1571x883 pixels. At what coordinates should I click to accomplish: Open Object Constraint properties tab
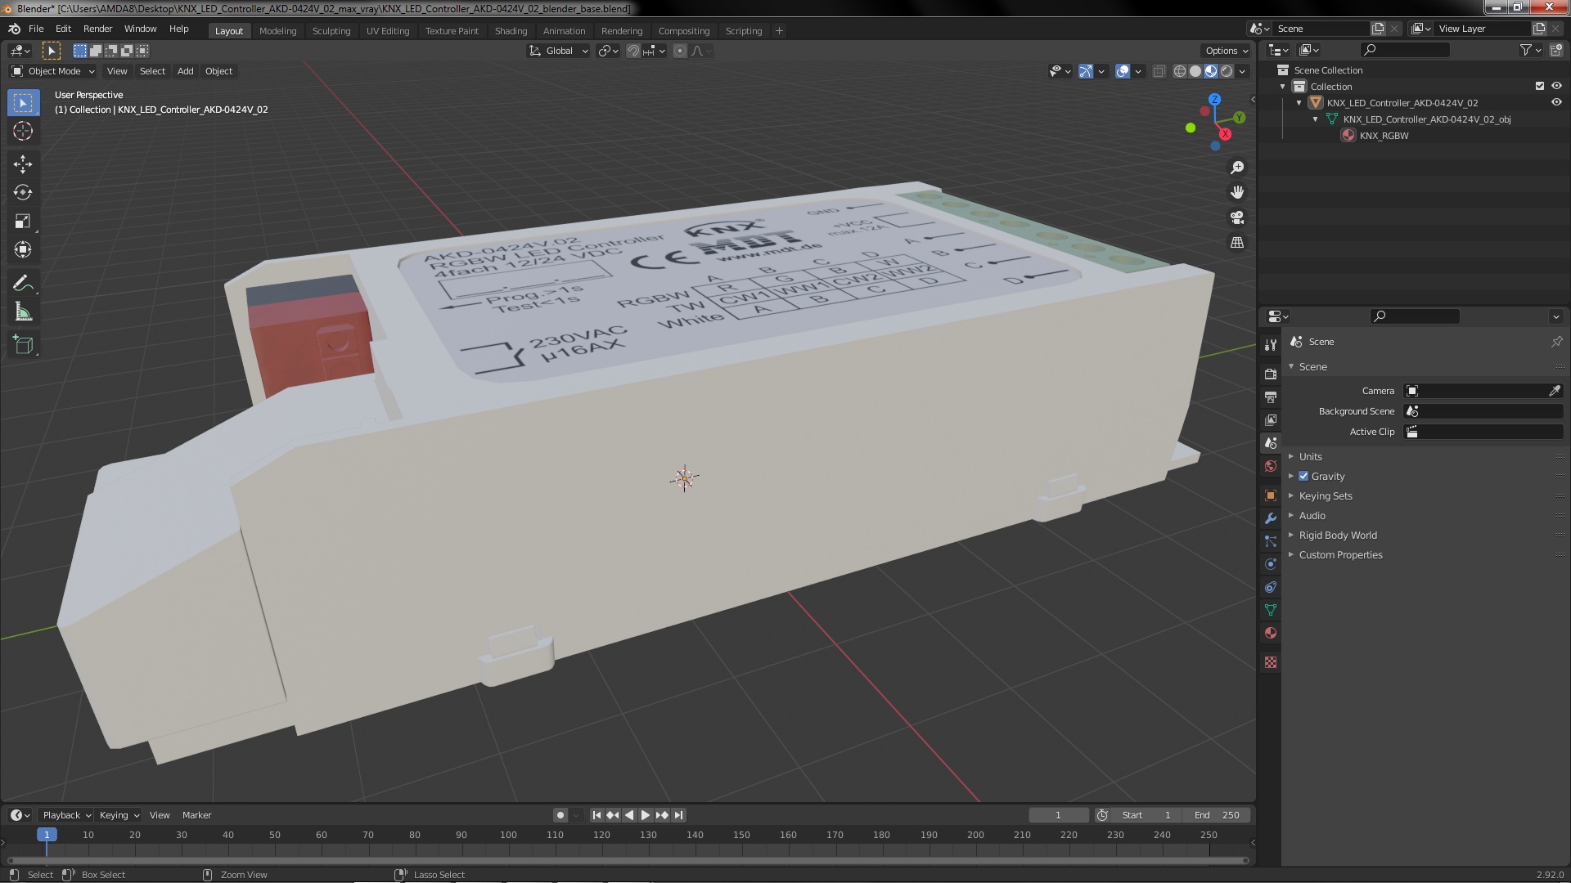1271,587
